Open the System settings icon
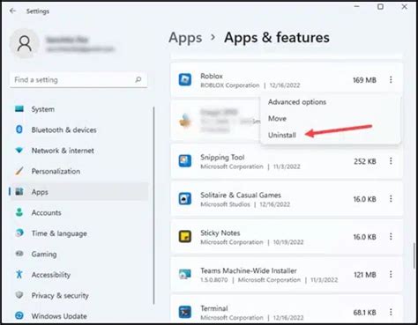The image size is (418, 325). coord(19,109)
